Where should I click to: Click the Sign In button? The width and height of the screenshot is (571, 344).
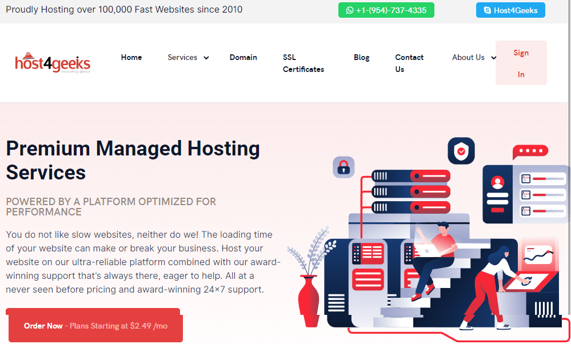coord(521,63)
